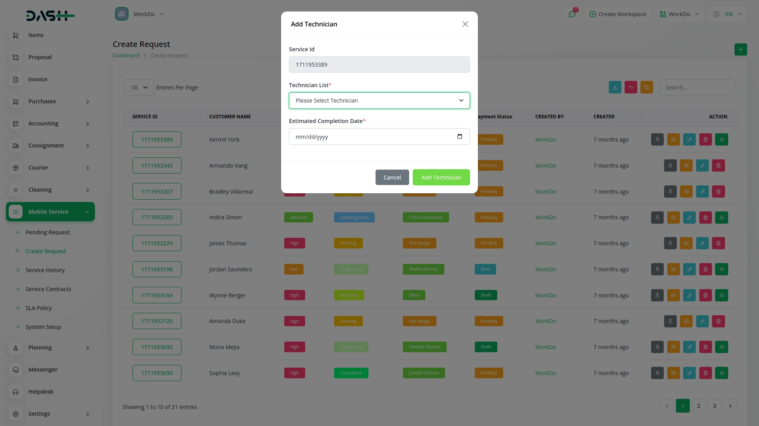Click the red undo icon near search

tap(631, 88)
